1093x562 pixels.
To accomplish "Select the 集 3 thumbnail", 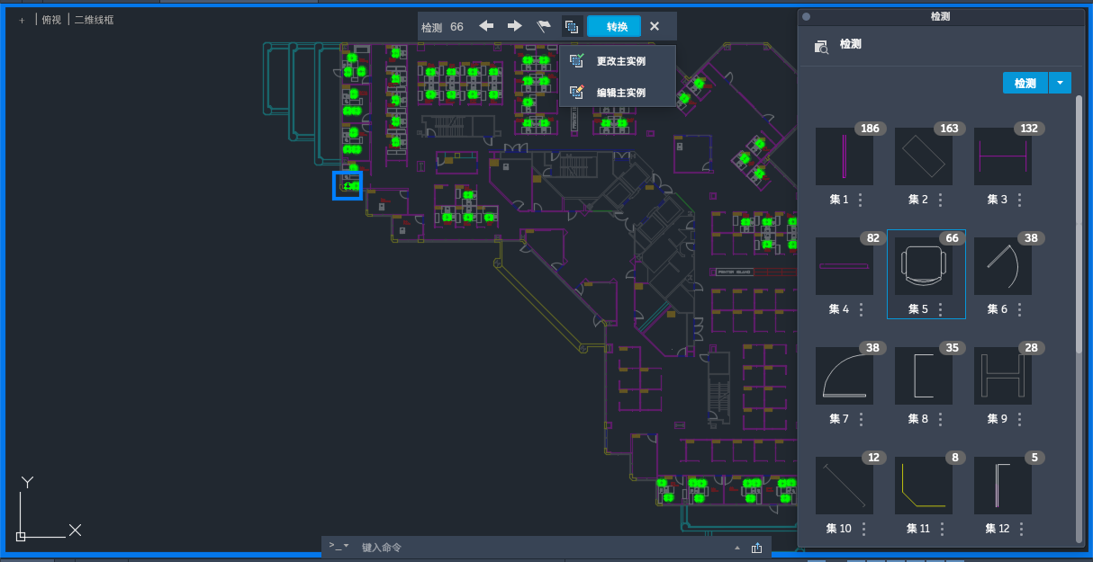I will click(x=1003, y=156).
